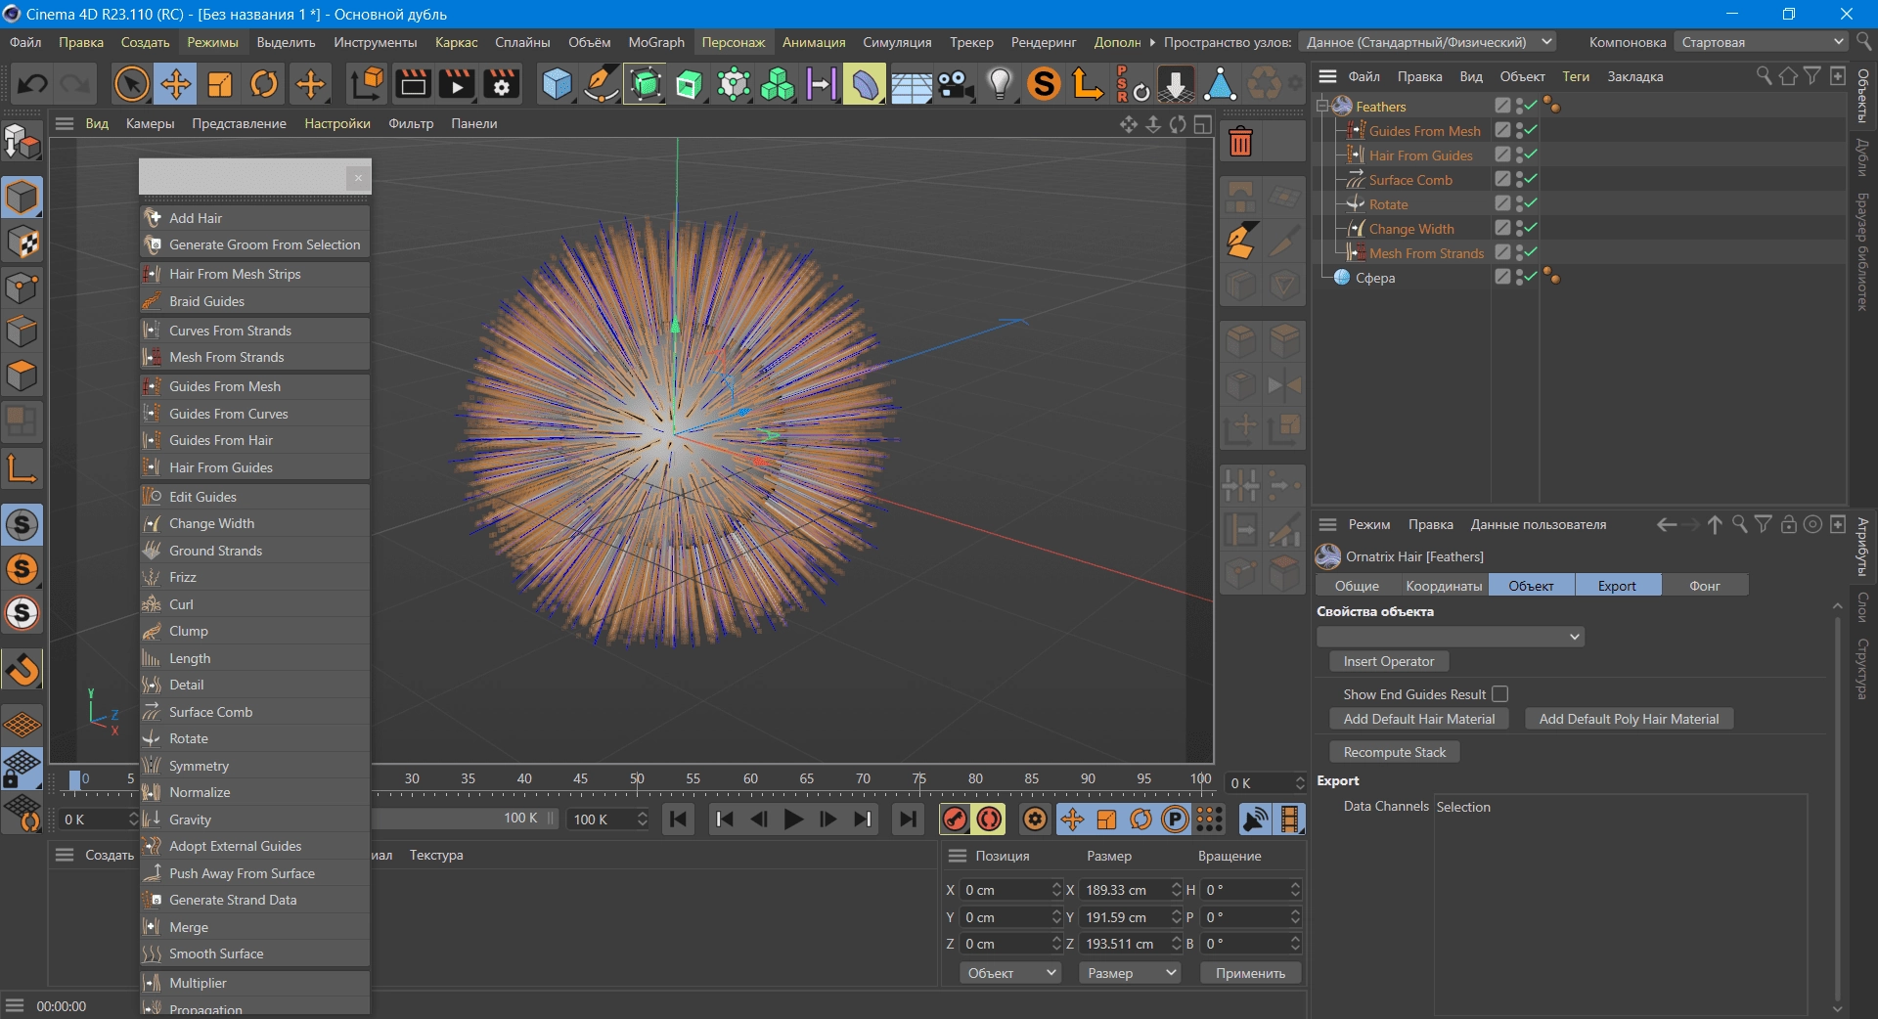
Task: Click timeline ruler at frame 50
Action: click(x=637, y=779)
